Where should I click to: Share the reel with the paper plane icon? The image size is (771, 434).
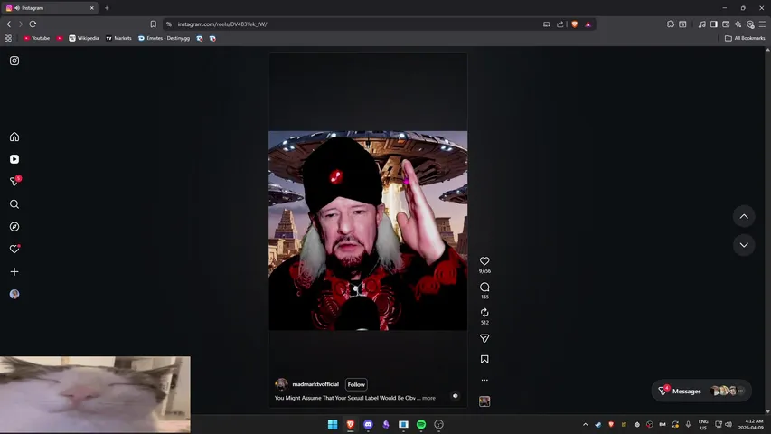coord(484,338)
